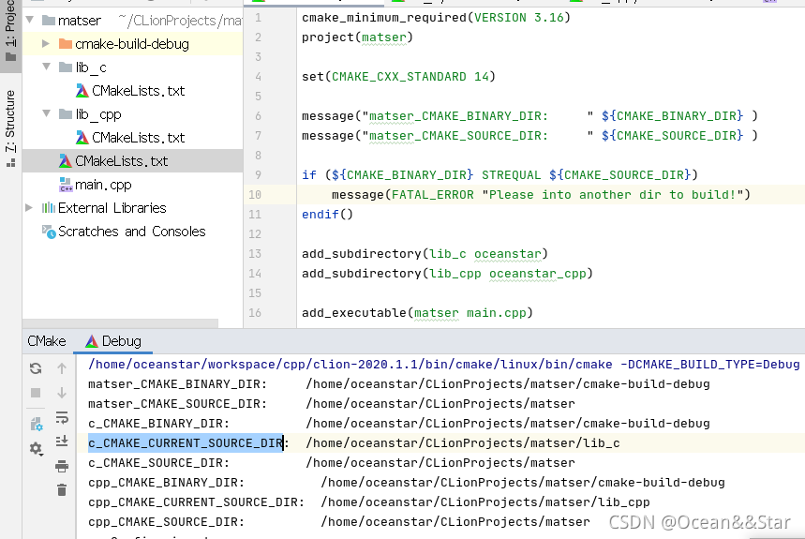The height and width of the screenshot is (539, 805).
Task: Click the cpp_CMAKE_BINARY_DIR output row
Action: tap(407, 483)
